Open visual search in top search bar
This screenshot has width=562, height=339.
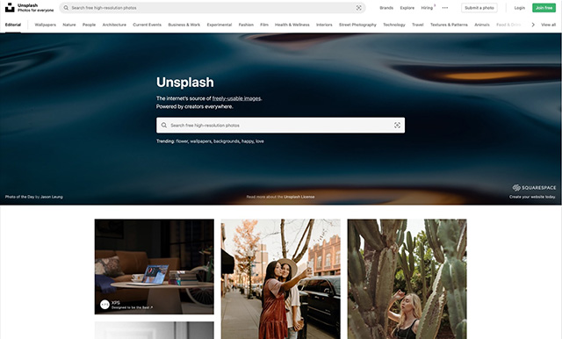click(359, 8)
